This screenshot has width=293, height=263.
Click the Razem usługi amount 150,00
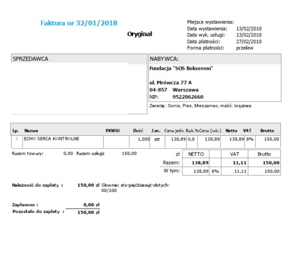tap(129, 154)
